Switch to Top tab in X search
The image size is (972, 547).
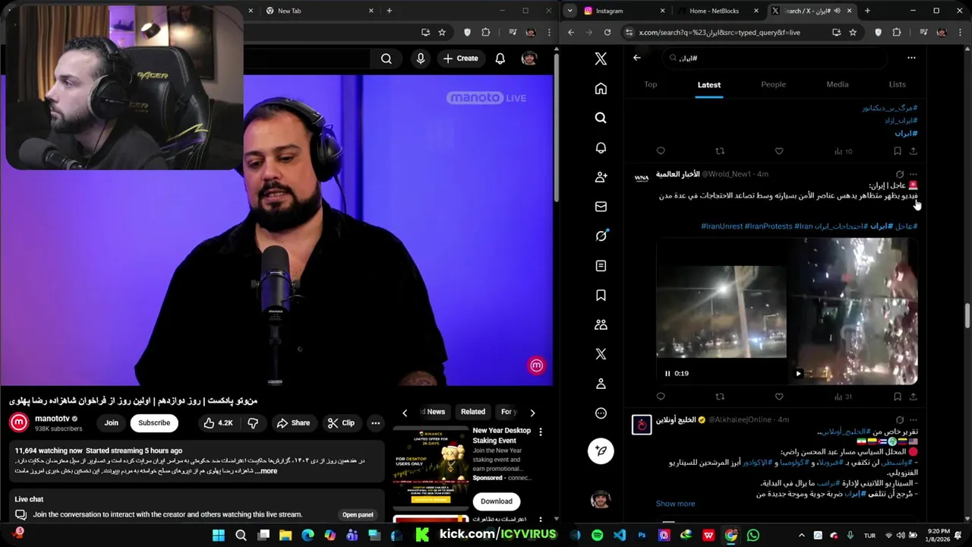651,84
